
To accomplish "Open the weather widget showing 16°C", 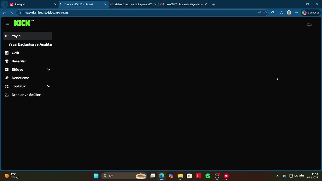I will click(x=12, y=176).
